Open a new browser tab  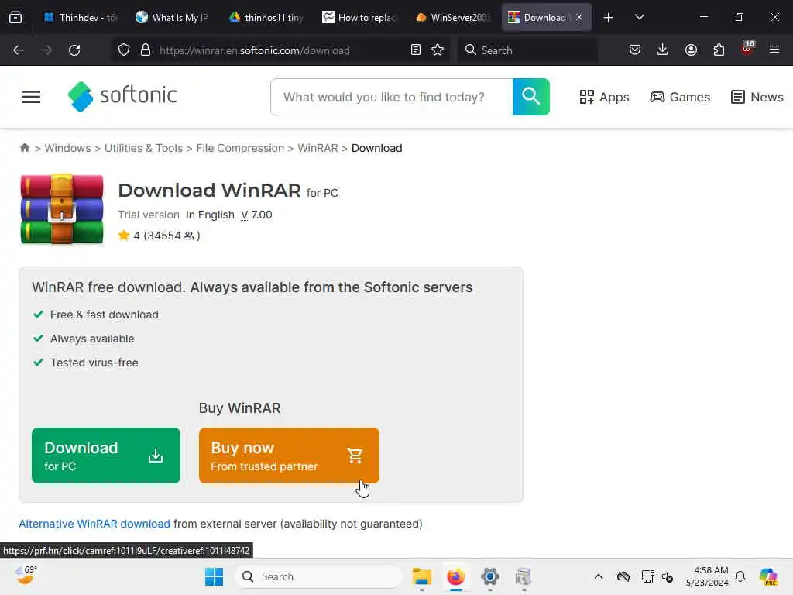pos(609,17)
